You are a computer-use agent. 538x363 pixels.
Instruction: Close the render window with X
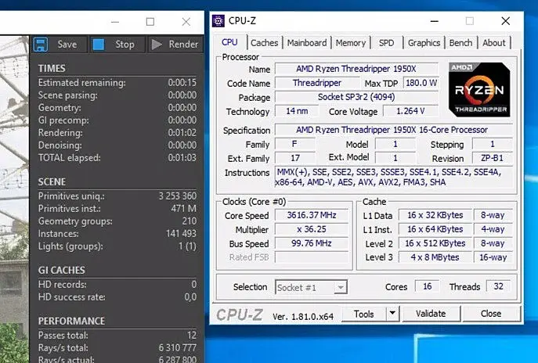186,22
